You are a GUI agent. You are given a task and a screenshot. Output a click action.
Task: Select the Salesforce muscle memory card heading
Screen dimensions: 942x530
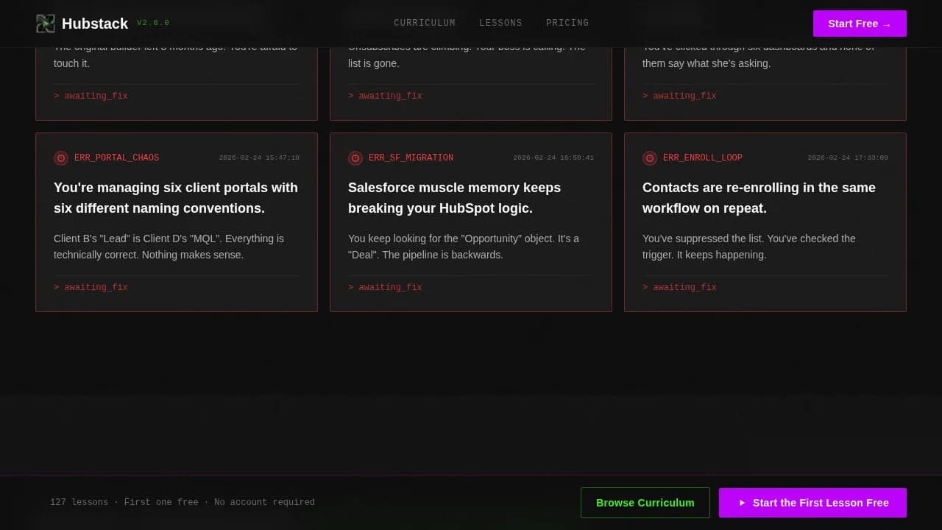(454, 198)
